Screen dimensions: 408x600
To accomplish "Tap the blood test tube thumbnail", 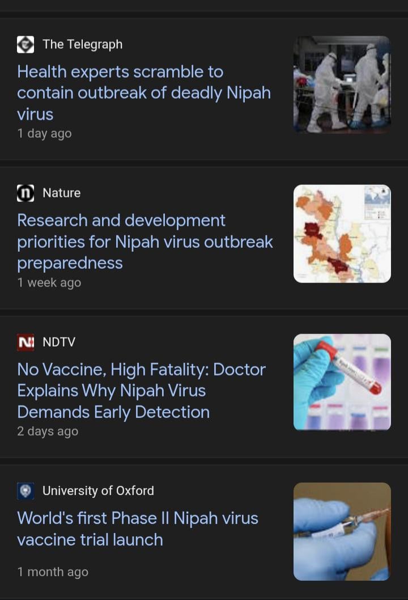I will [x=342, y=382].
